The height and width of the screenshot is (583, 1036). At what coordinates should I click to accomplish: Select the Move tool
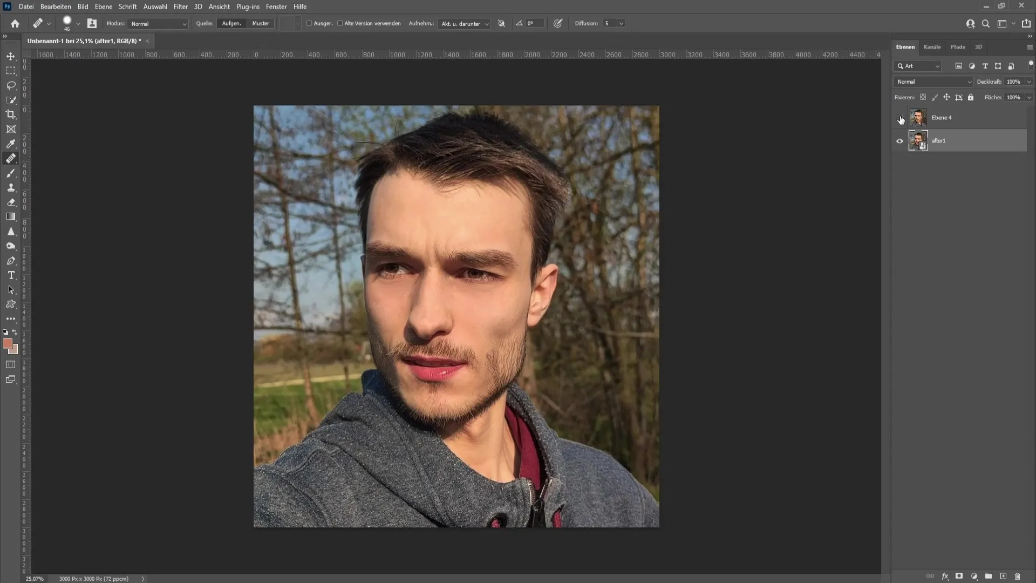[x=11, y=56]
